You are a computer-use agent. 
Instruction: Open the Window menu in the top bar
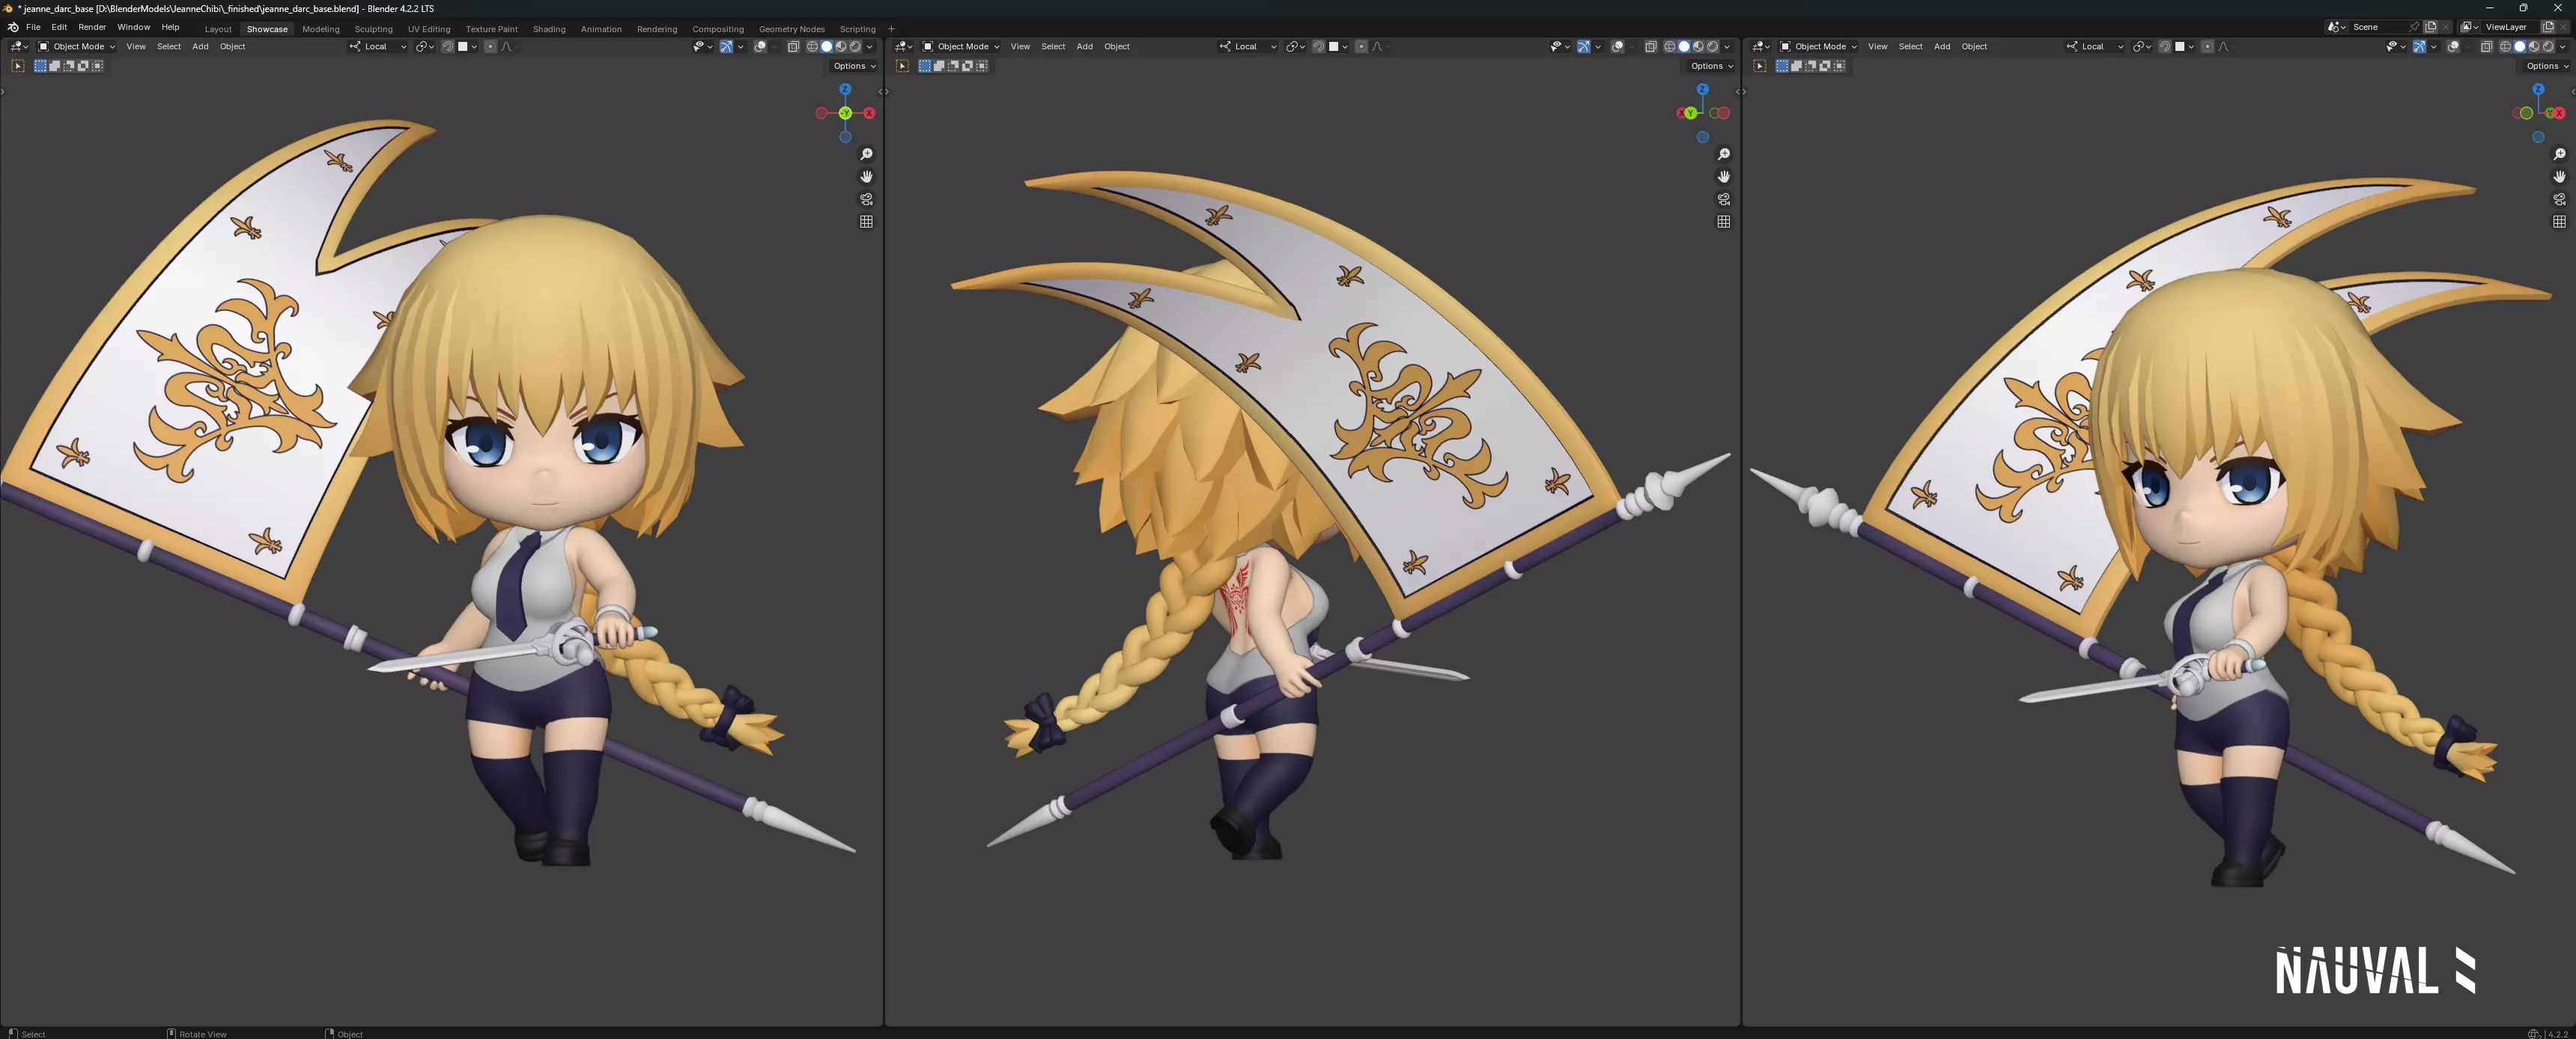tap(133, 27)
